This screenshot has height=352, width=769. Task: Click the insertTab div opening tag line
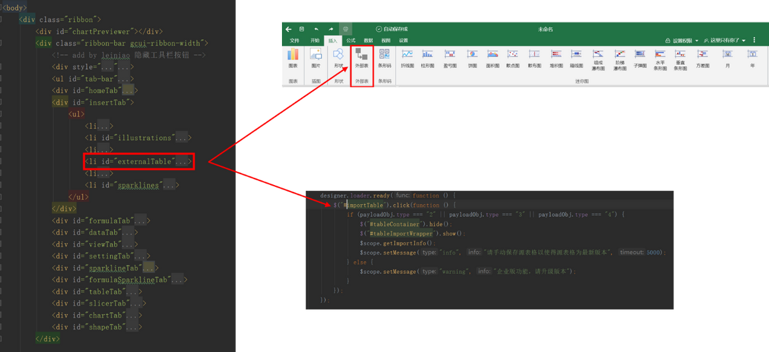(93, 102)
